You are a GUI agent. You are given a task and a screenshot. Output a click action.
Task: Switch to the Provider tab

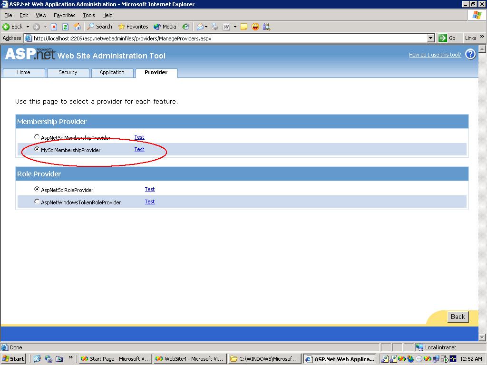(156, 73)
